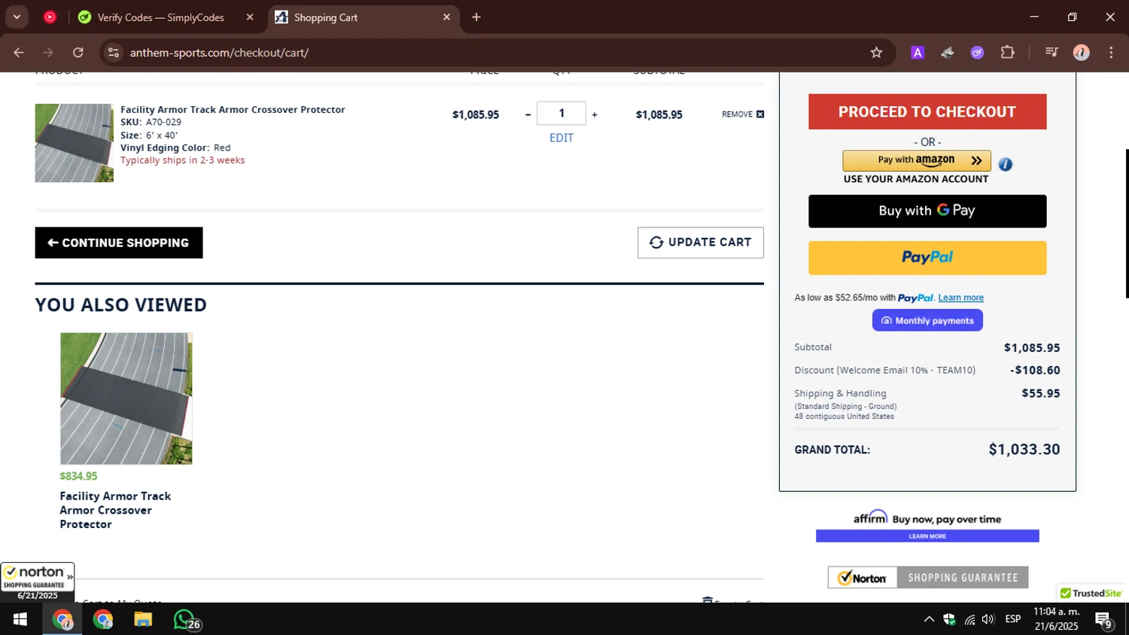The width and height of the screenshot is (1129, 635).
Task: Show hidden system tray icons
Action: 929,619
